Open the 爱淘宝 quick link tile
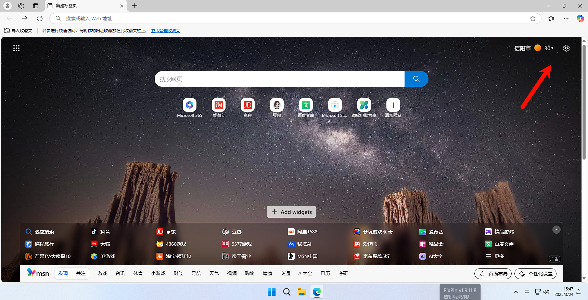This screenshot has width=588, height=300. point(219,108)
